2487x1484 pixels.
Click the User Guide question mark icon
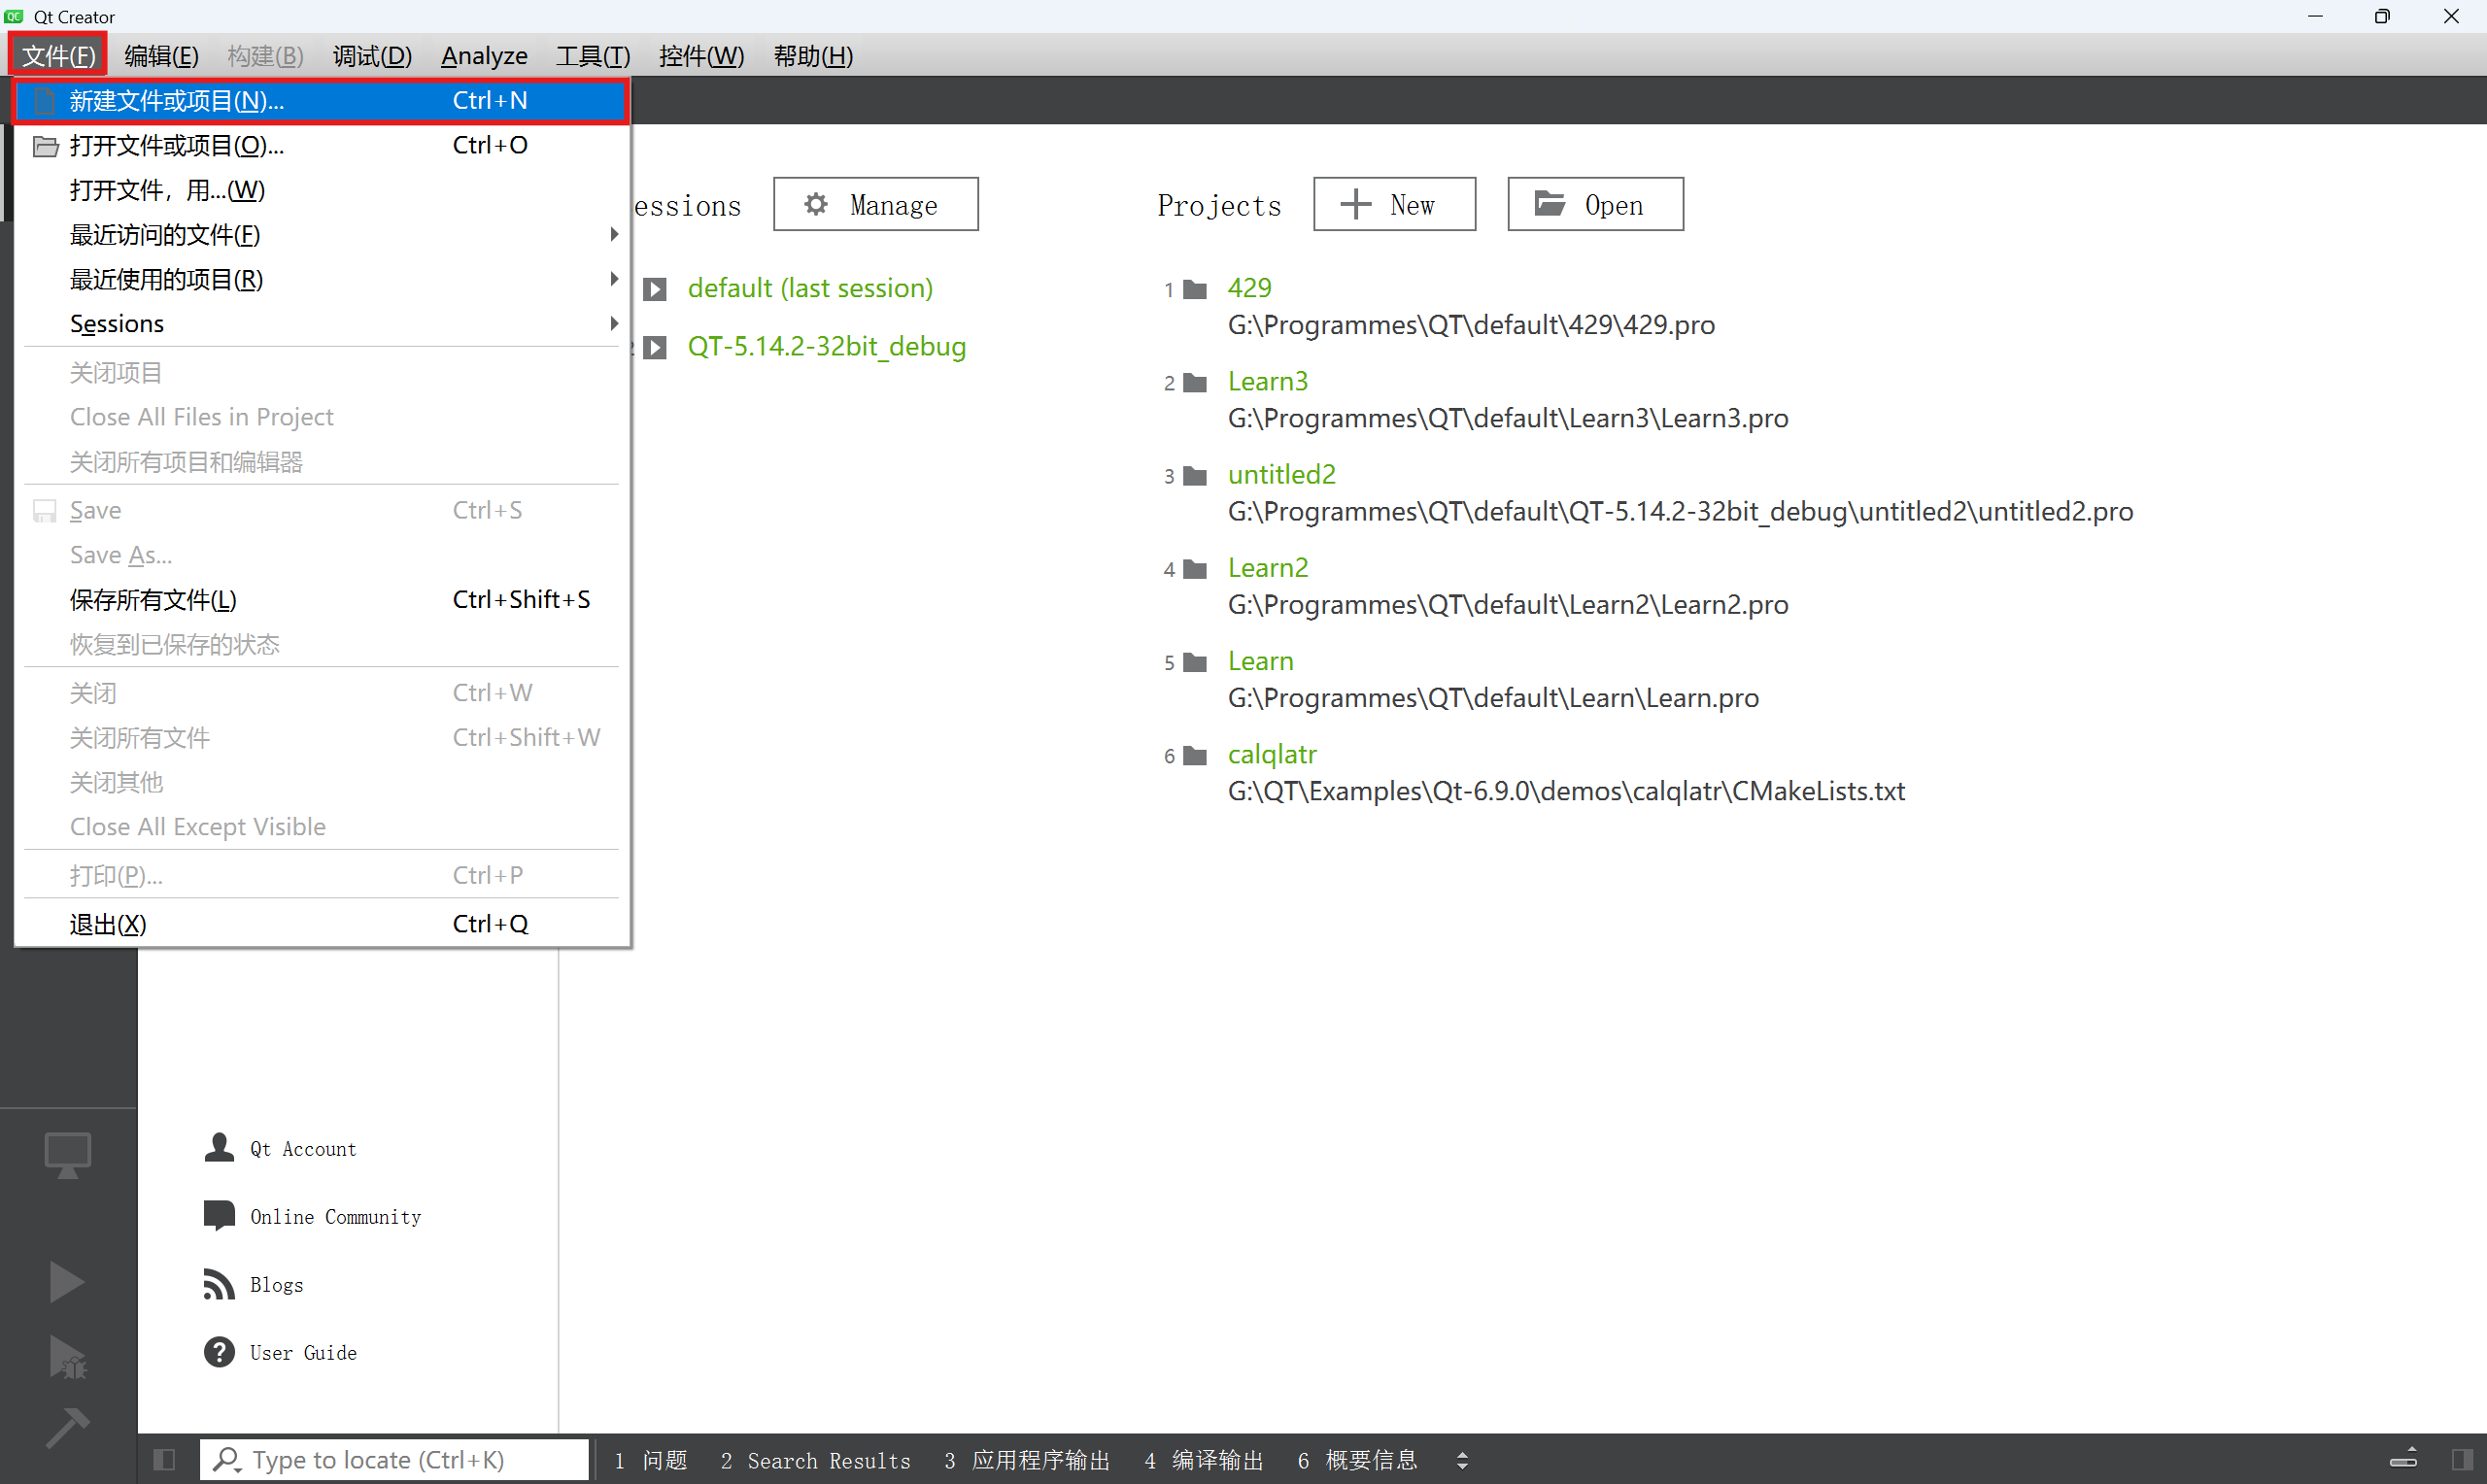[x=219, y=1352]
